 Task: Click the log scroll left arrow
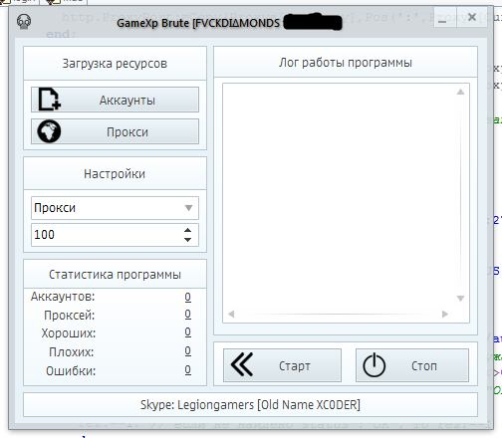coord(231,314)
